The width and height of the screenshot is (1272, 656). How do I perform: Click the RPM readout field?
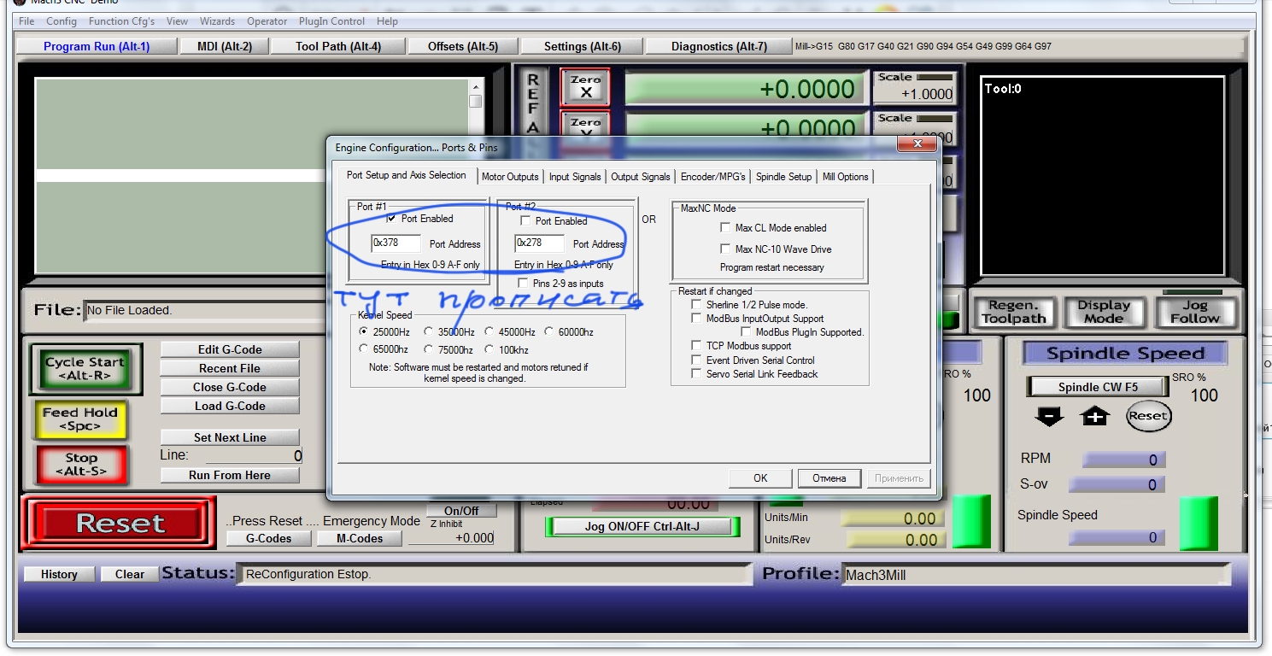[x=1123, y=460]
